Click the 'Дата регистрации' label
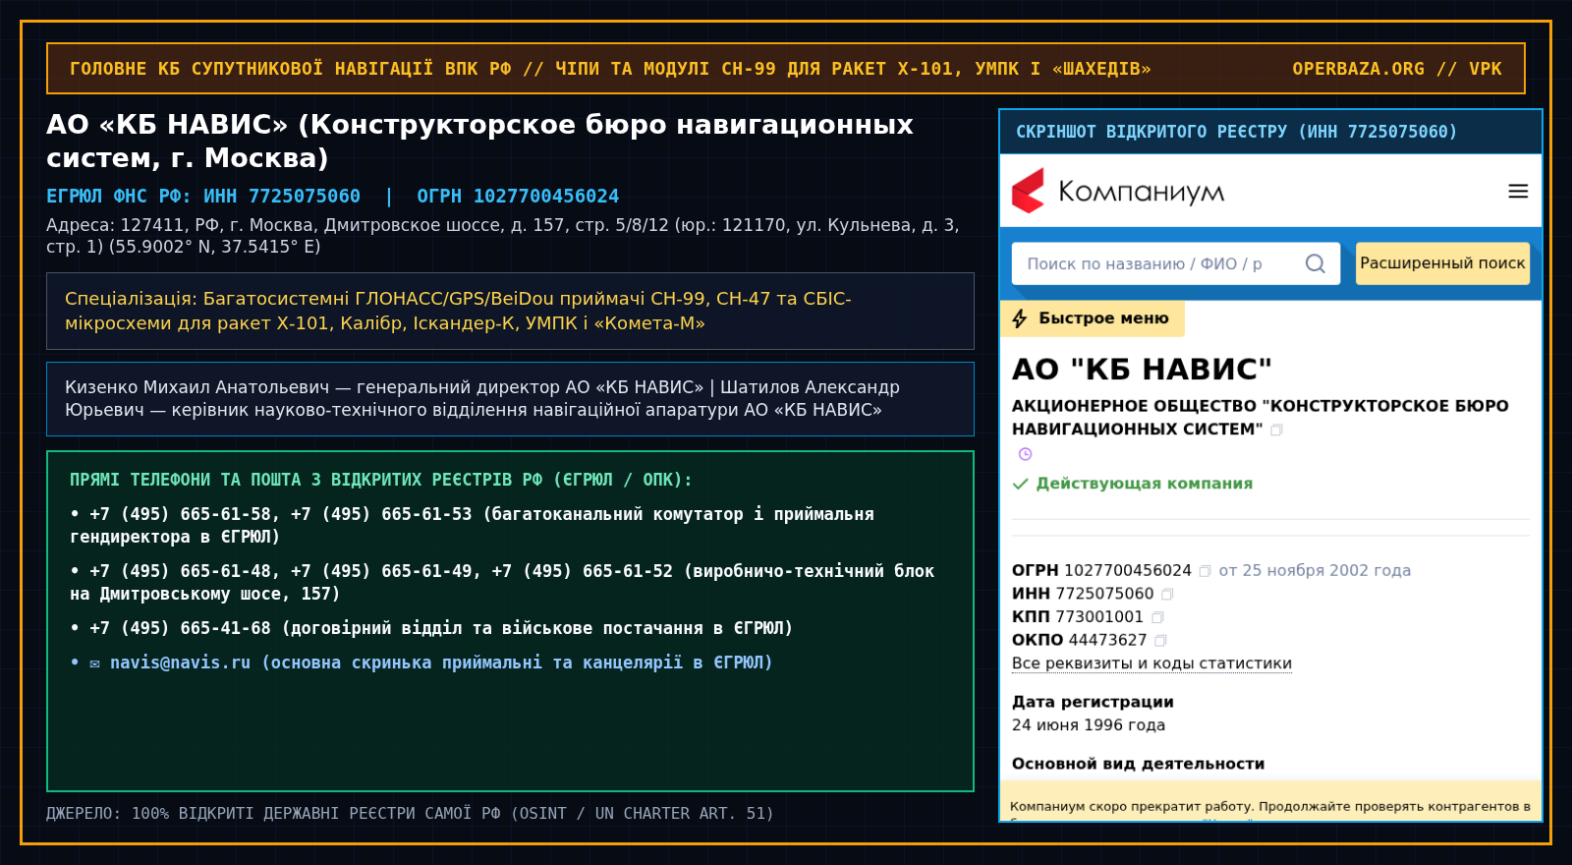This screenshot has width=1572, height=865. tap(1093, 702)
